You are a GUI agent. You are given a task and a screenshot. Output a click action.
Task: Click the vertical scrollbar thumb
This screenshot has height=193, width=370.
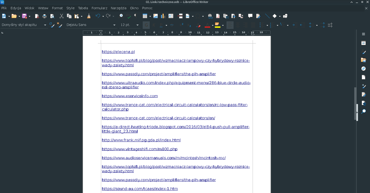pyautogui.click(x=356, y=104)
